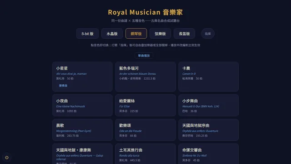Screen dimensions: 291x164
Task: Play the 卡農 Canon in D card
Action: click(208, 77)
